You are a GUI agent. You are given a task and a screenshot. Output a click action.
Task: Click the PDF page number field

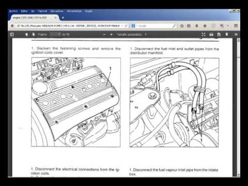(55, 35)
